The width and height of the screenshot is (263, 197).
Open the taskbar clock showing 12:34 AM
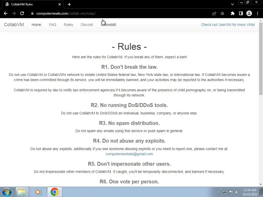[250, 192]
